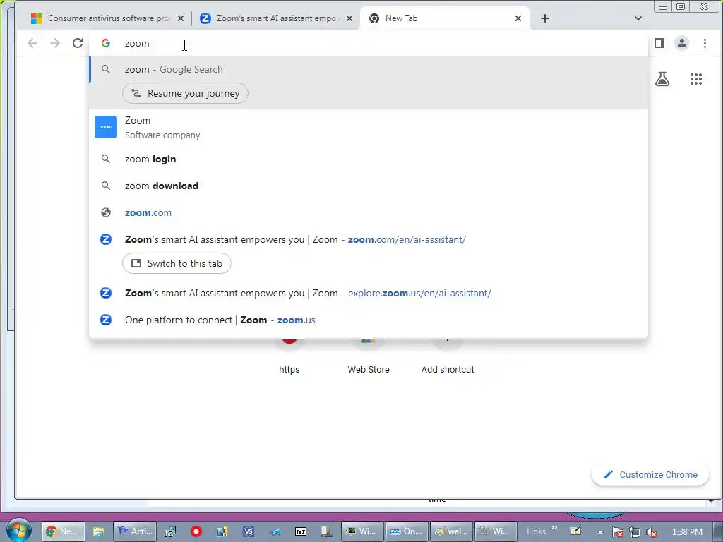Switch to Consumer antivirus software tab
This screenshot has height=542, width=723.
[x=107, y=18]
